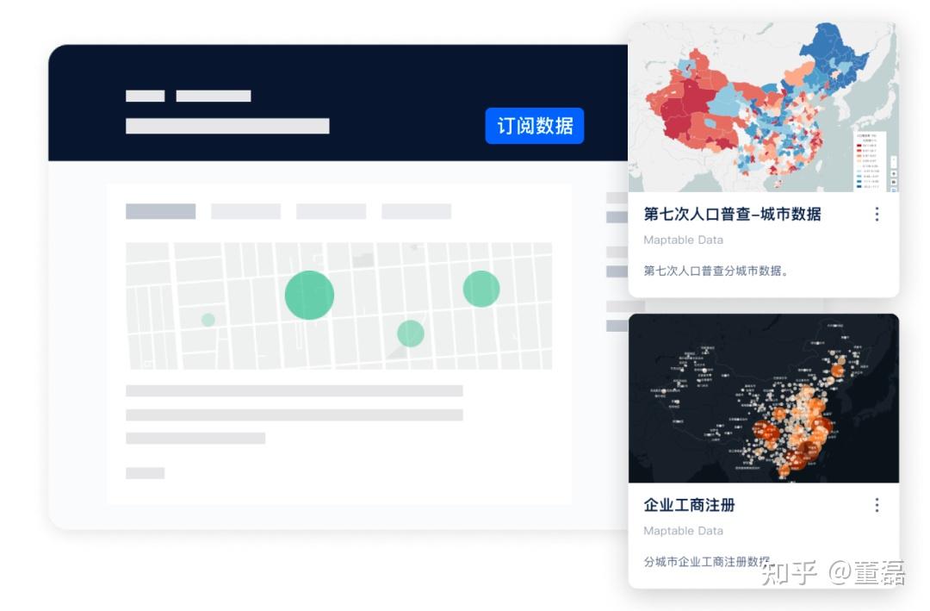Click the zoom-in control on the choropleth map
This screenshot has width=930, height=611.
point(894,158)
